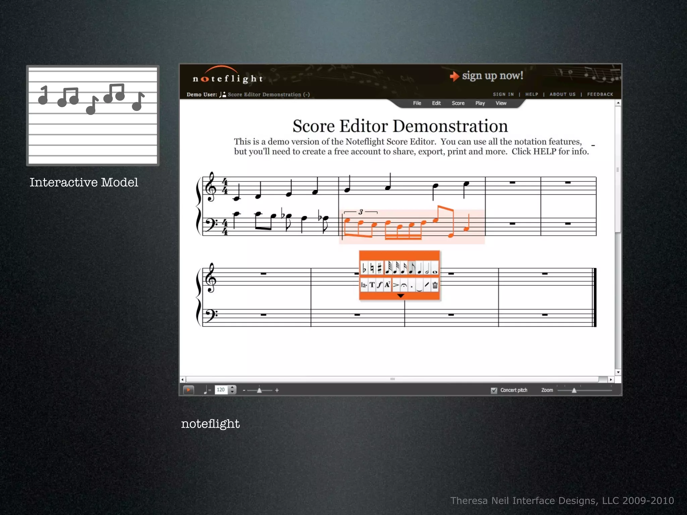
Task: Add dynamics marking with f icon
Action: [379, 285]
